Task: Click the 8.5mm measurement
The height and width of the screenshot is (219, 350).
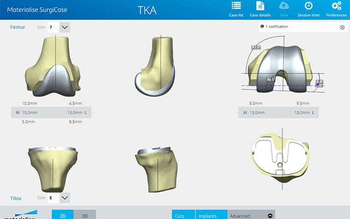Action: tap(76, 122)
